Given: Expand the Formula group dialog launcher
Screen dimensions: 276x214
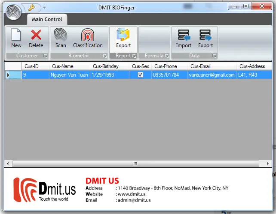Looking at the screenshot, I should [x=166, y=56].
